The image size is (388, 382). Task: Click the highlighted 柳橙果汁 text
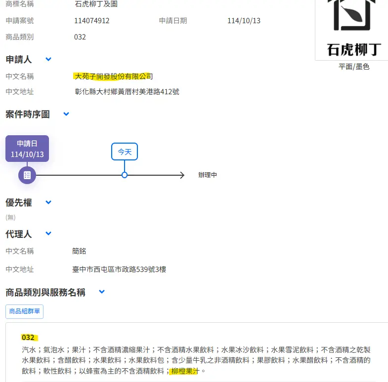184,371
